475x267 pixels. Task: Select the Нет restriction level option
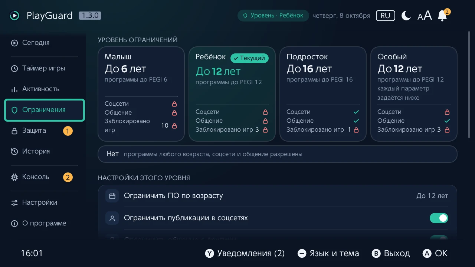pos(278,154)
